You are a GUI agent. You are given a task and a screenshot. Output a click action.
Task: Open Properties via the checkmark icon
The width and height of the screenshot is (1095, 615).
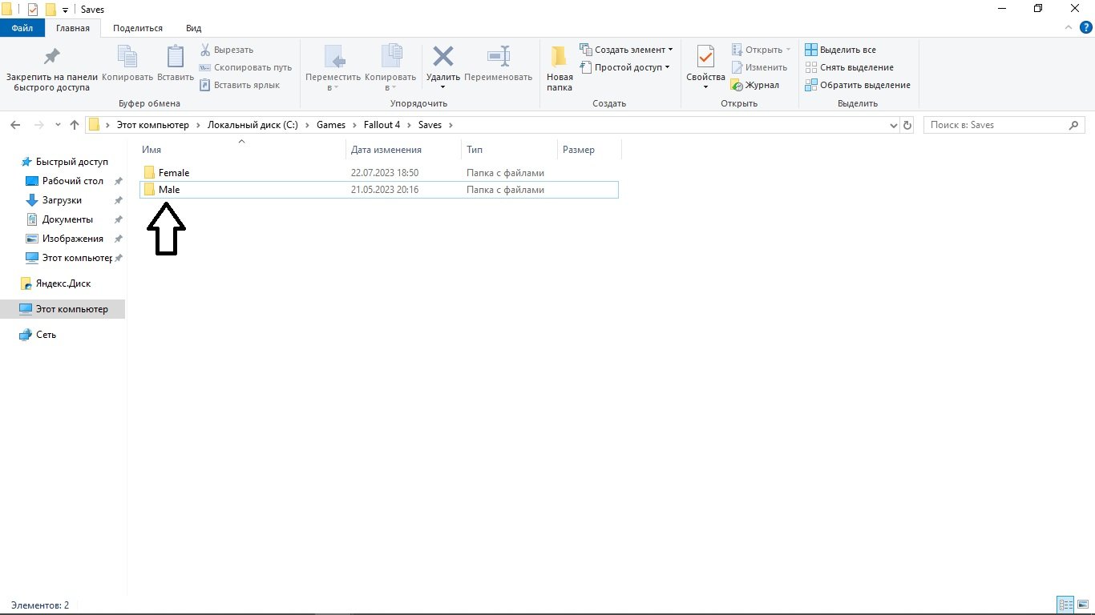point(705,57)
